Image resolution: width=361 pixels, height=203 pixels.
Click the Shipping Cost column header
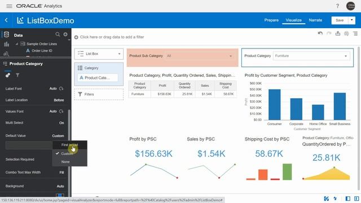(x=226, y=86)
